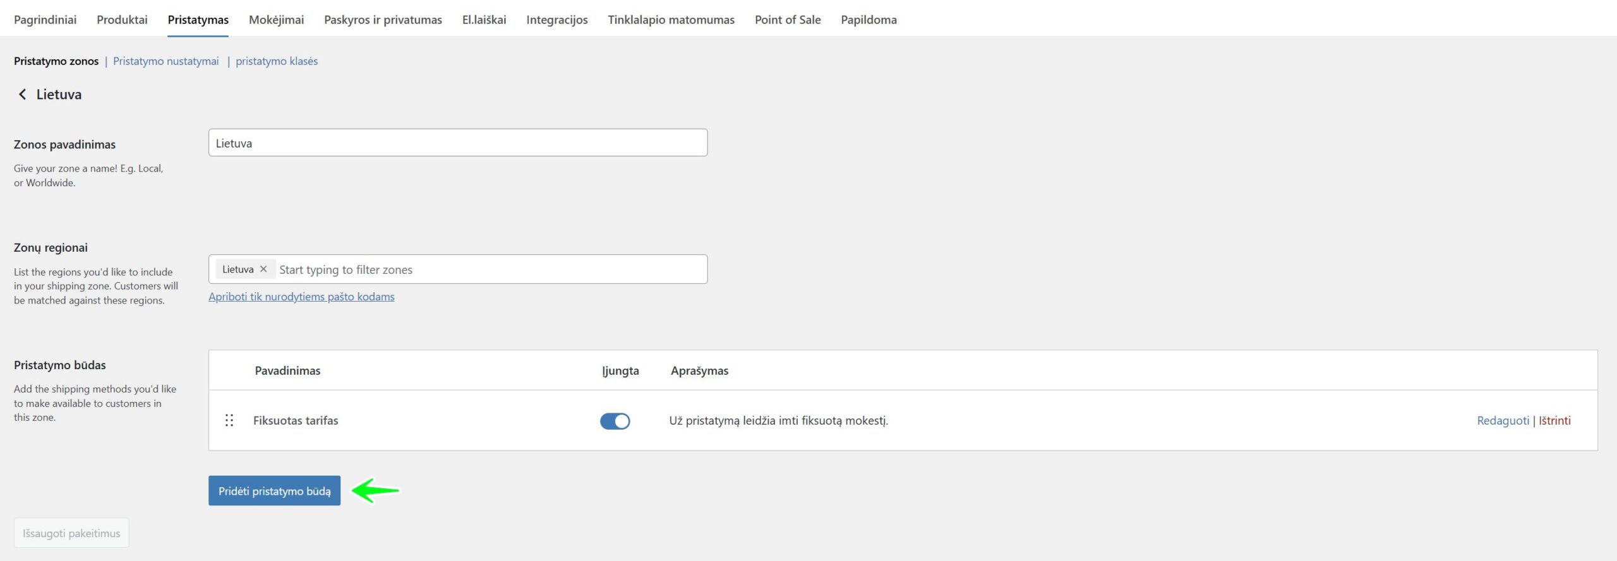
Task: Switch to the Produktai tab
Action: click(122, 20)
